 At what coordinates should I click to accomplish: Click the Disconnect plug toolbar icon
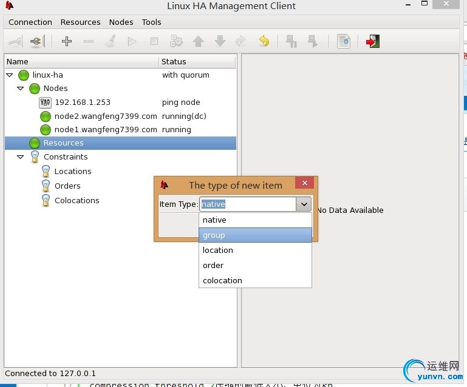pos(37,41)
